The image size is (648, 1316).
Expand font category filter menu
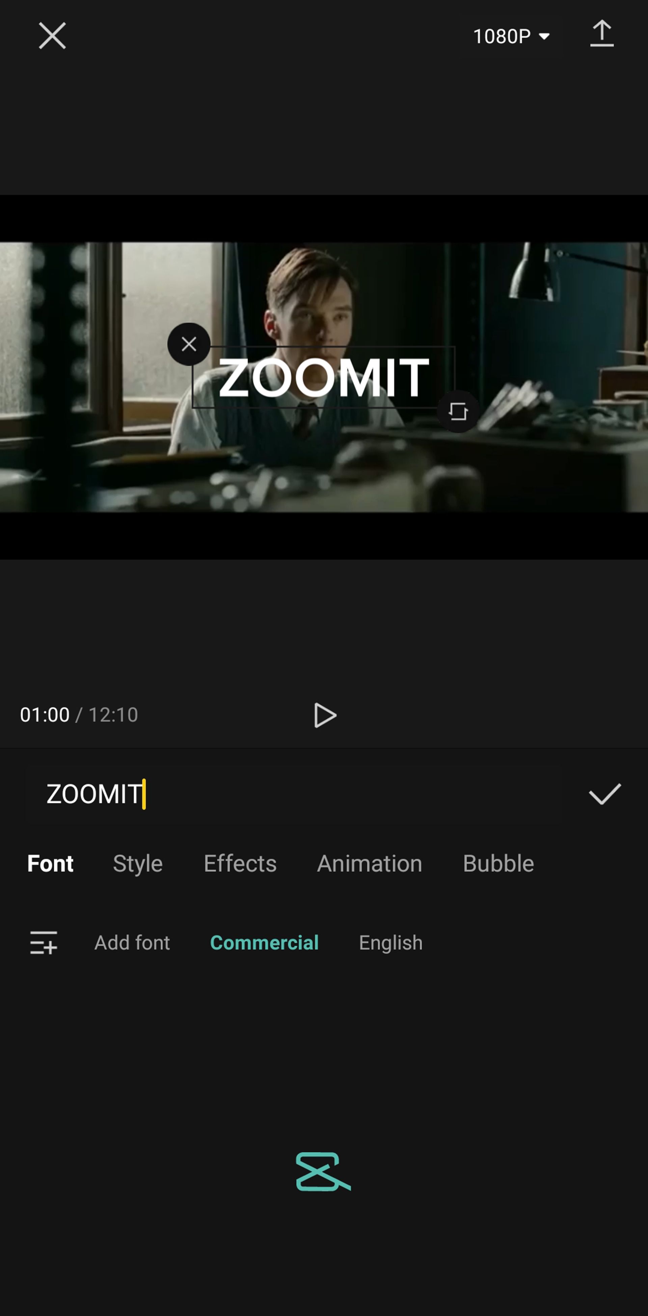(44, 942)
